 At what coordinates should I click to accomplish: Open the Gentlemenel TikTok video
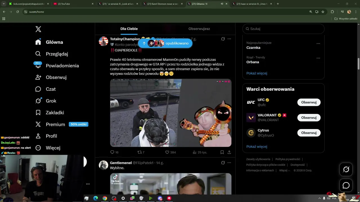point(171,184)
